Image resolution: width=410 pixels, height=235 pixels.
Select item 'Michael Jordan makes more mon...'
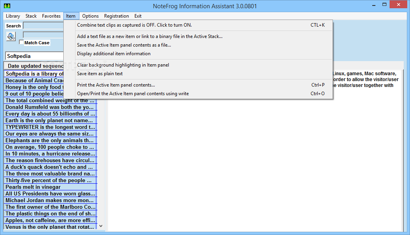pyautogui.click(x=50, y=200)
